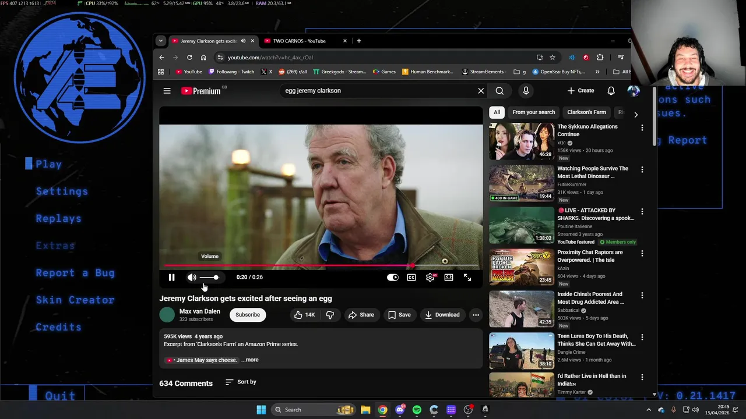Open File Explorer from the taskbar
746x419 pixels.
(365, 410)
